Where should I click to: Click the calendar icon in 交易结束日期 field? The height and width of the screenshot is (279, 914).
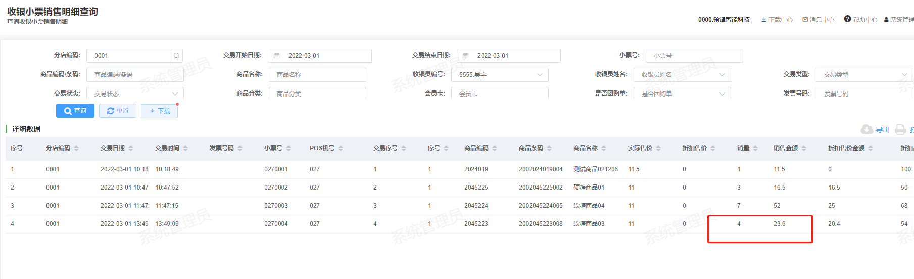click(466, 56)
